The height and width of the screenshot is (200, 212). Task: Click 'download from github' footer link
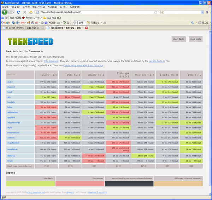coord(98,192)
